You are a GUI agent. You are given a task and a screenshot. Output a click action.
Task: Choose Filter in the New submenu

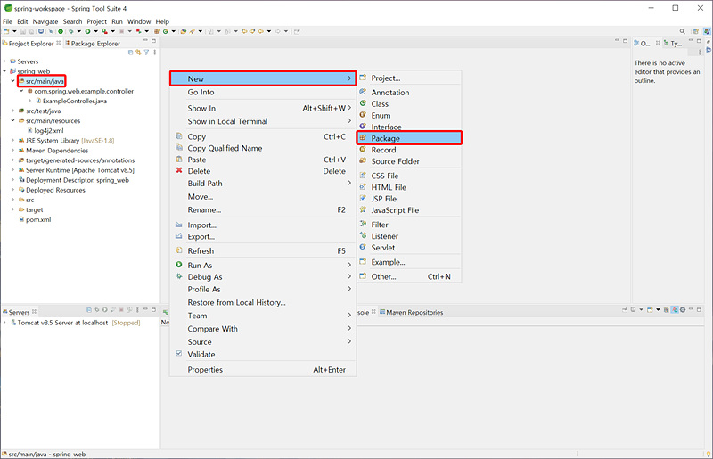coord(409,225)
